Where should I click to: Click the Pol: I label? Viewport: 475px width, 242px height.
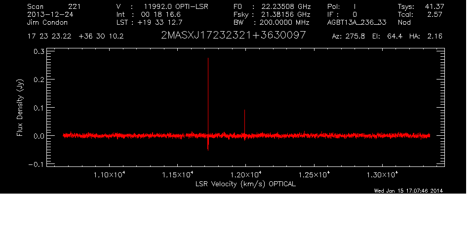[x=341, y=6]
